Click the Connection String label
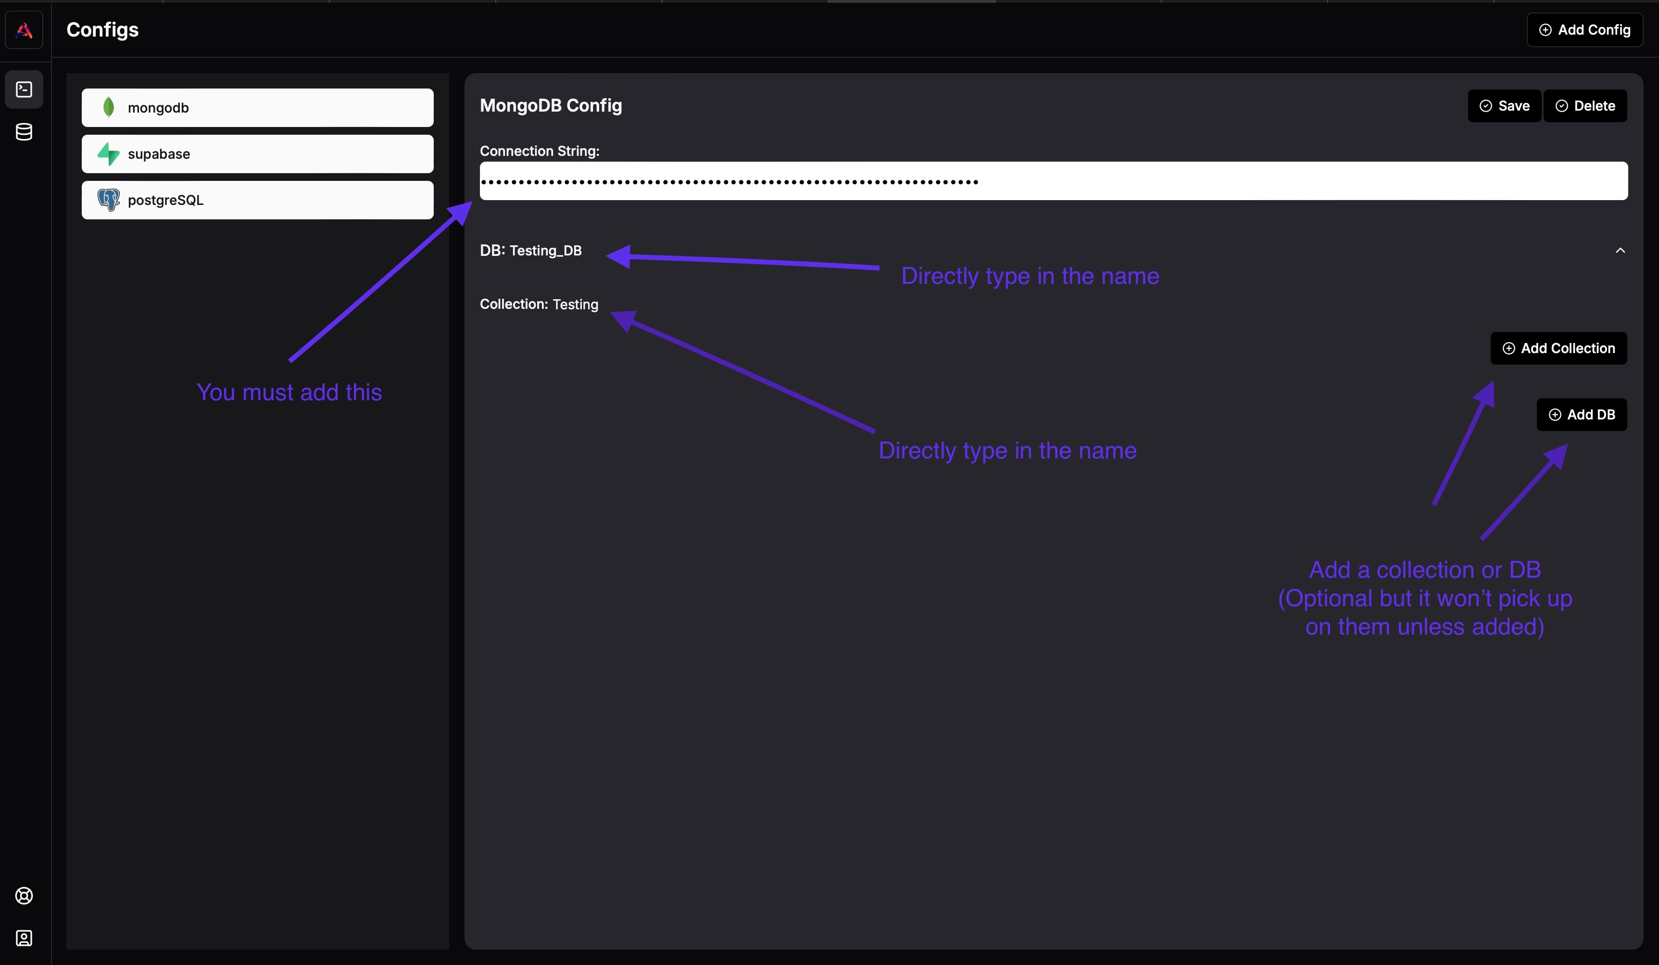The height and width of the screenshot is (965, 1659). tap(540, 151)
